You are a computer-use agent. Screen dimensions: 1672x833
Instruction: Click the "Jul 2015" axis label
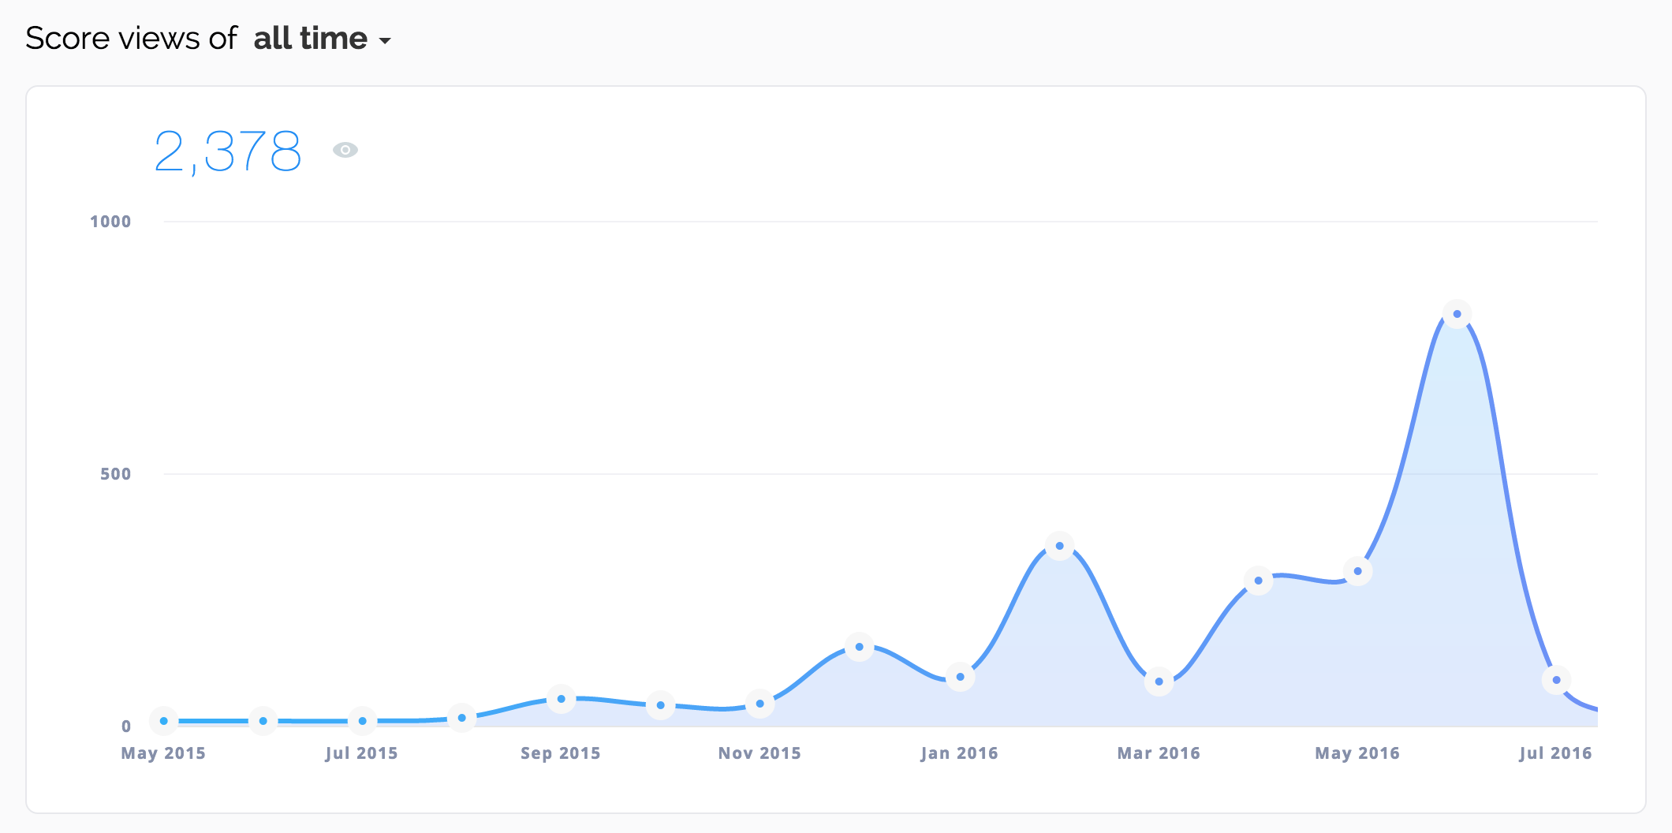(x=362, y=753)
